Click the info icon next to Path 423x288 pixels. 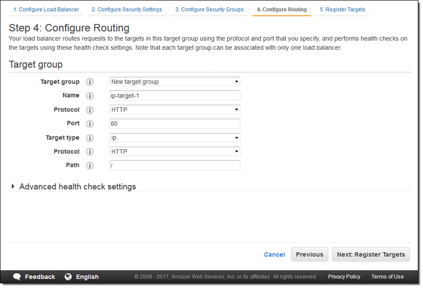click(90, 165)
